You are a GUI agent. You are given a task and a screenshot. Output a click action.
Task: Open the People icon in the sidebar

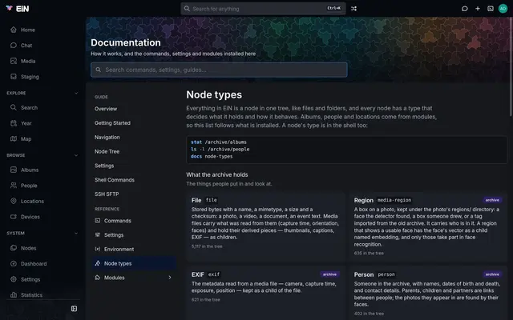pos(14,186)
